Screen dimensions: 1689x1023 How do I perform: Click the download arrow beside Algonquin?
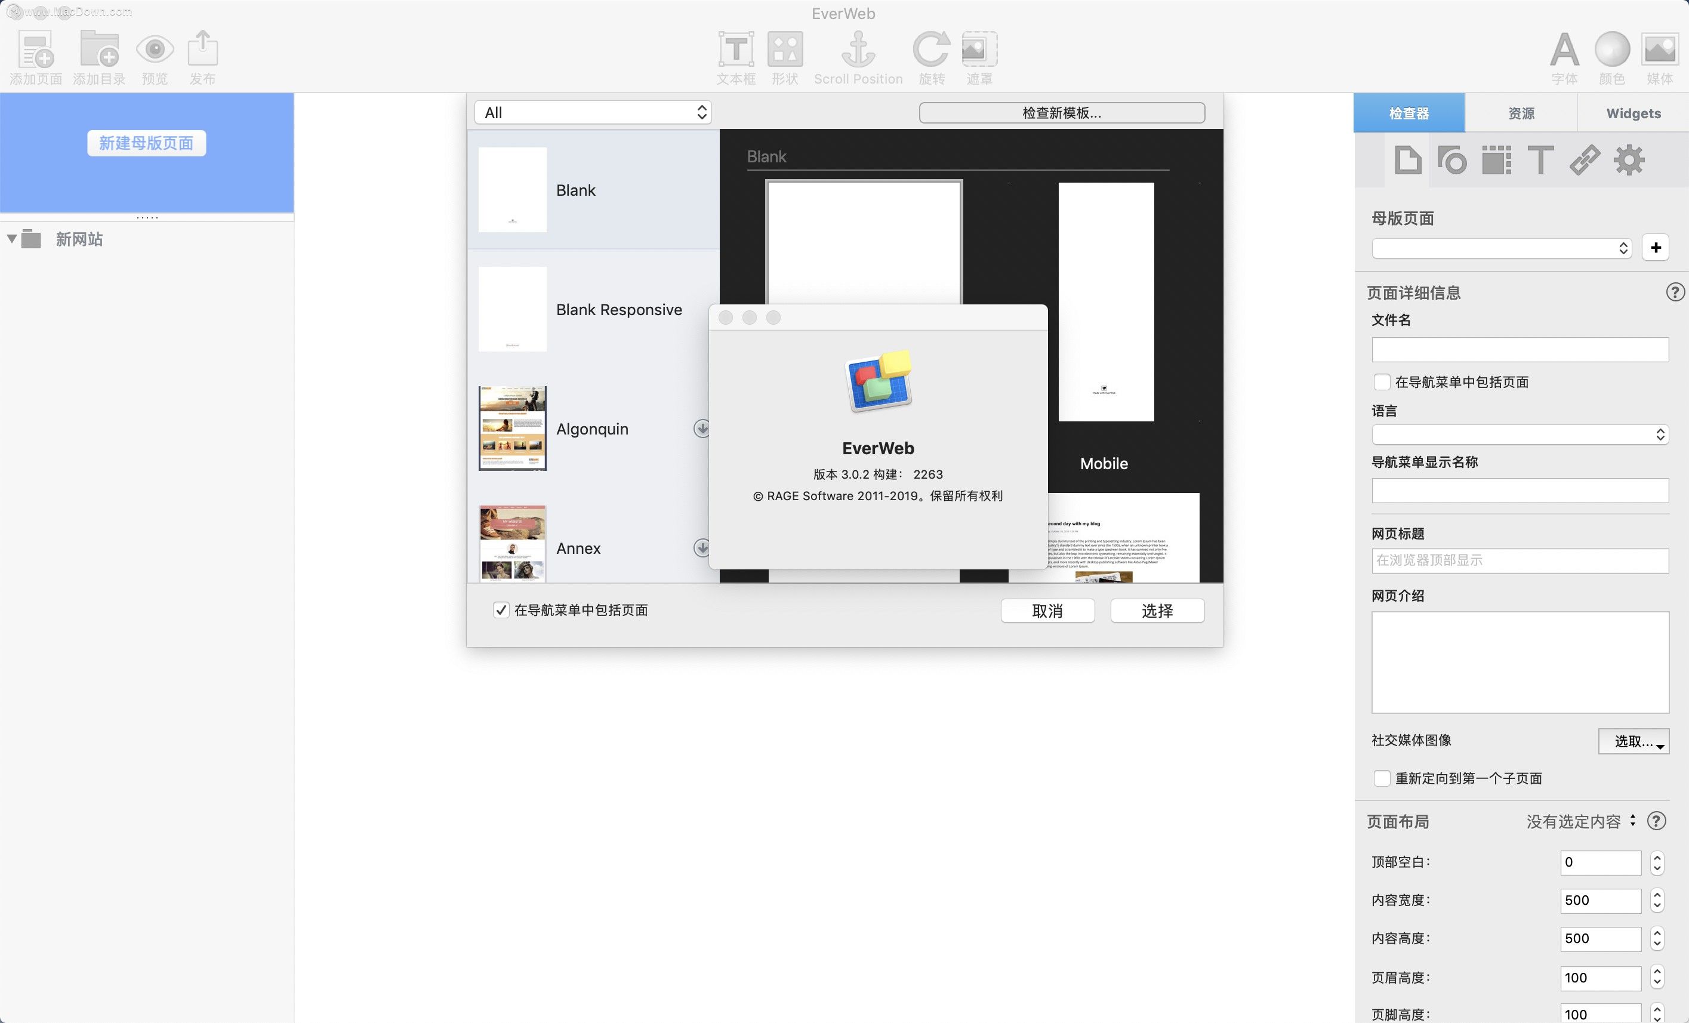tap(701, 429)
